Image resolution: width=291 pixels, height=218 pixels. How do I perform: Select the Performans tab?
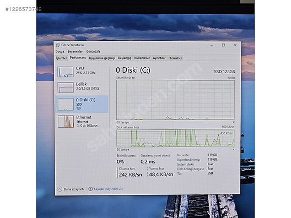tap(78, 58)
